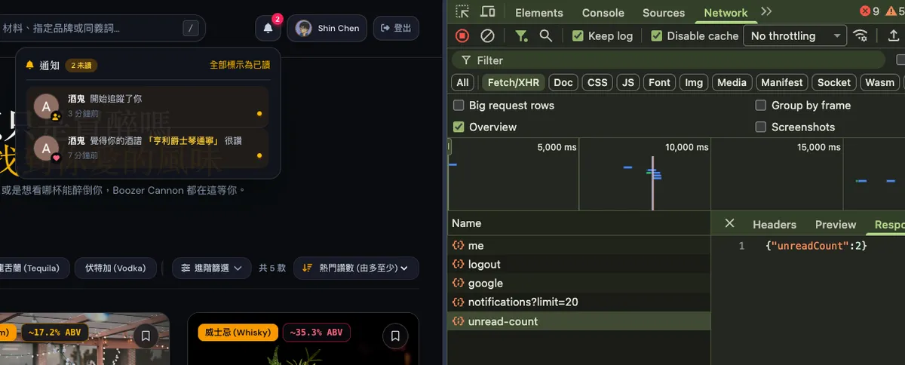This screenshot has height=365, width=905.
Task: Toggle the Disable cache checkbox
Action: (x=656, y=35)
